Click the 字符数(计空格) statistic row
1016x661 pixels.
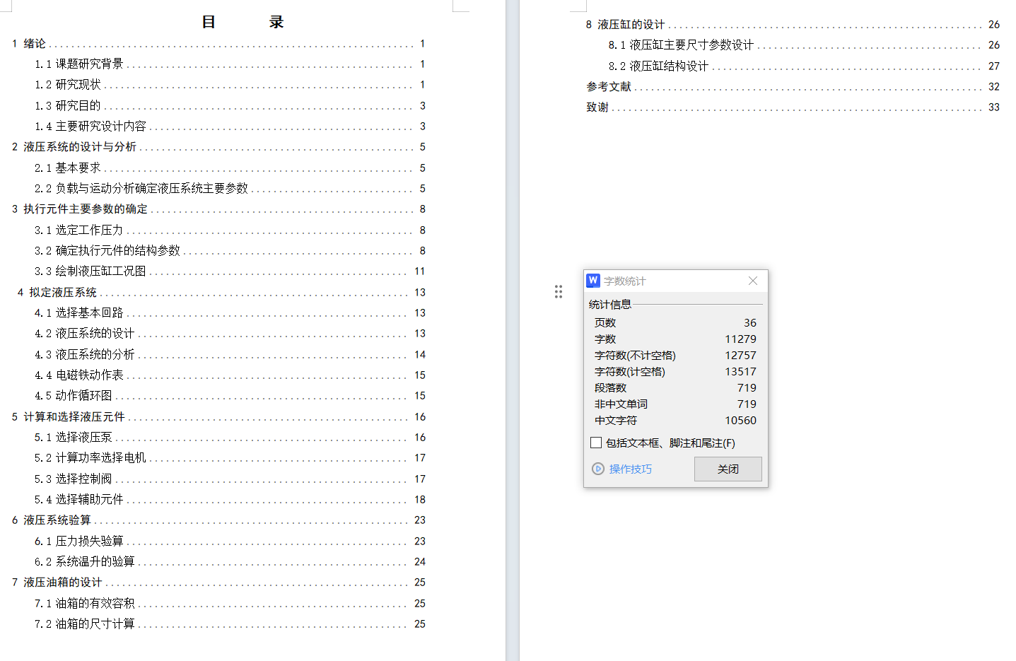(675, 371)
